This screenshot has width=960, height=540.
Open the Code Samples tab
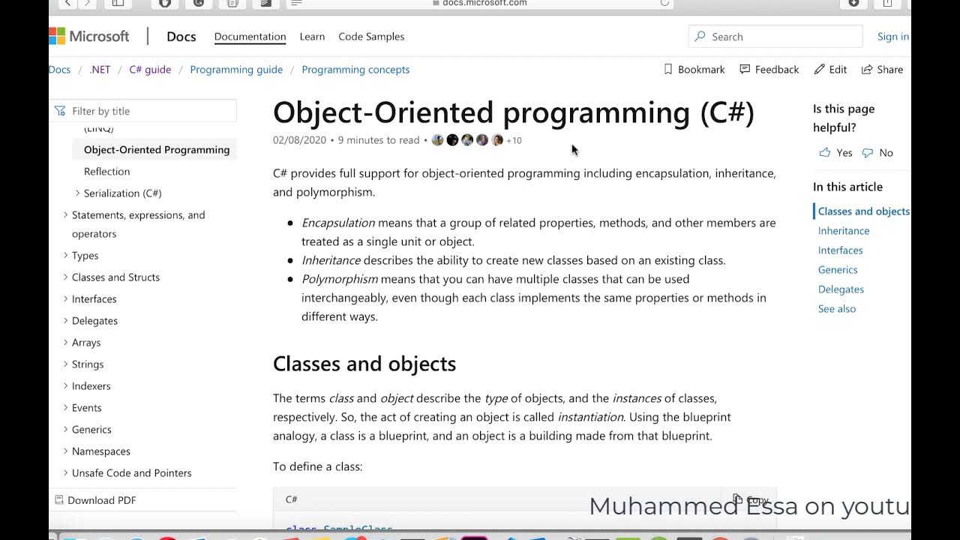(371, 36)
